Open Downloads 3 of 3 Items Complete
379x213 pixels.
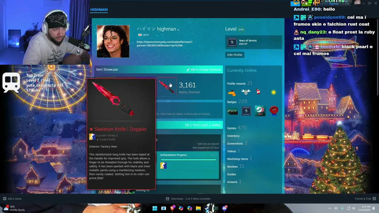tap(191, 199)
